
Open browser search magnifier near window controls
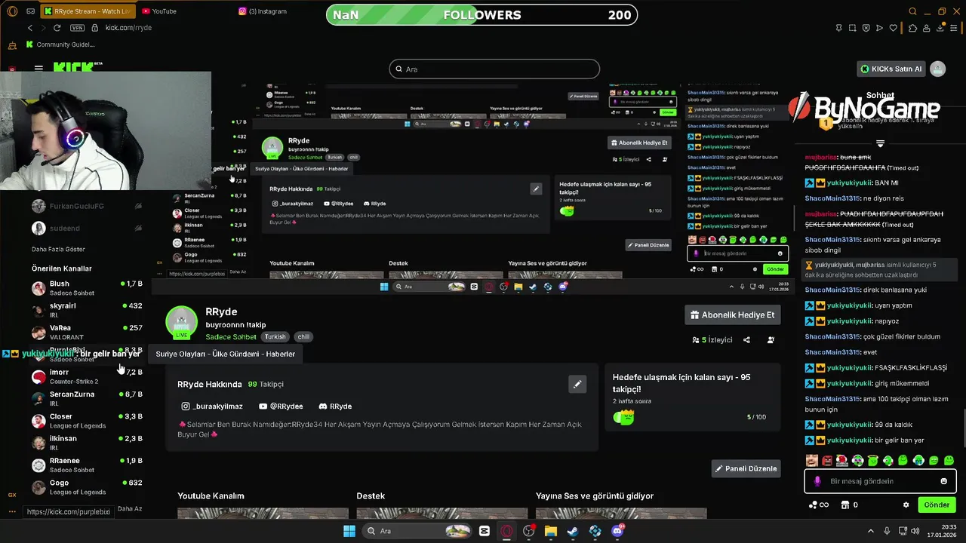[912, 11]
